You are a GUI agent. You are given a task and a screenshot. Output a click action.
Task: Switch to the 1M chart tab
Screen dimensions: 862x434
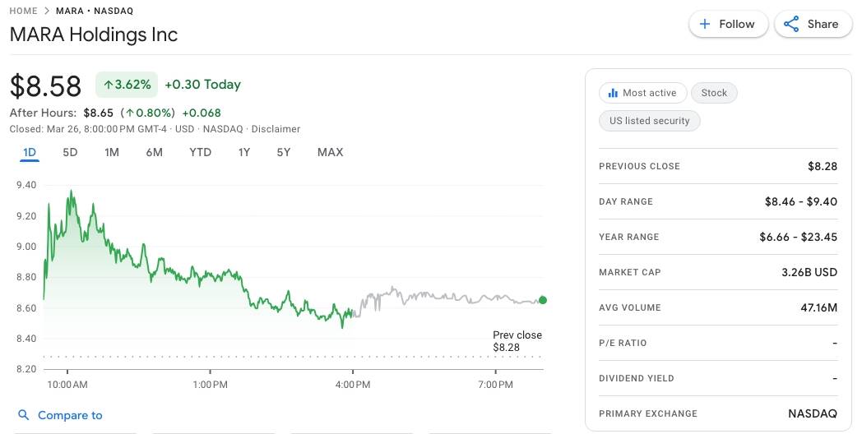(112, 152)
